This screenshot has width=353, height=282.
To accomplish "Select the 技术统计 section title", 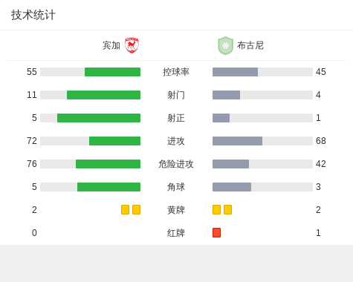I will click(x=33, y=15).
